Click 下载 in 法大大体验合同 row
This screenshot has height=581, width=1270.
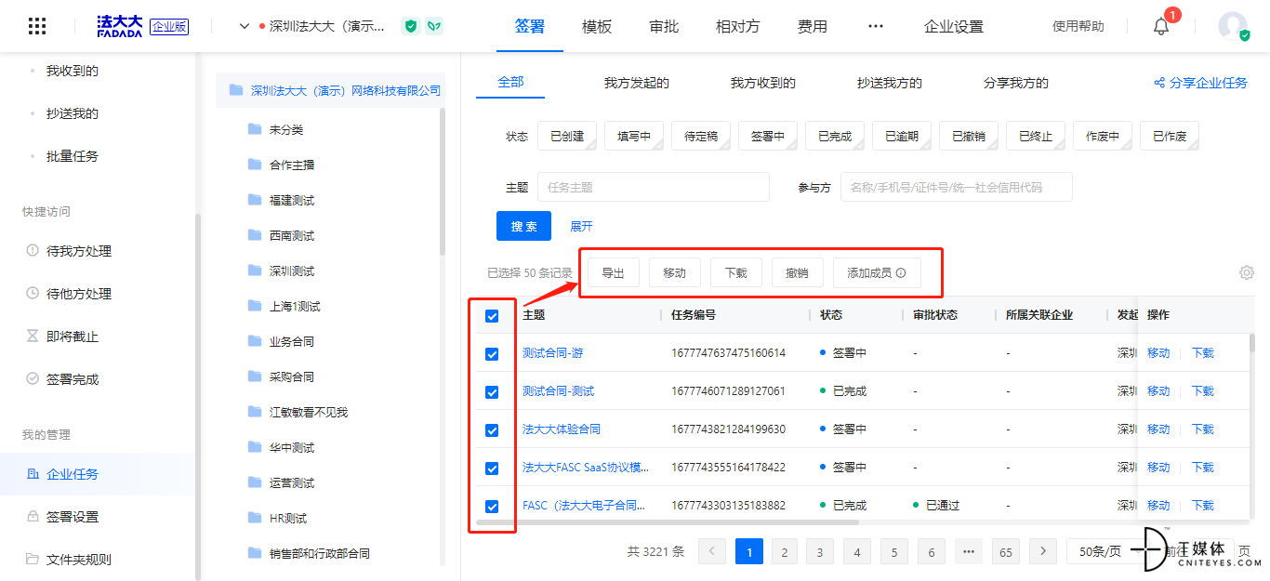[x=1203, y=429]
